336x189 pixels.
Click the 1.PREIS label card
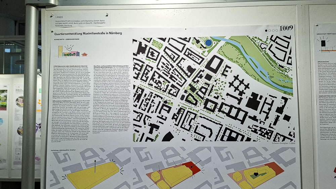pyautogui.click(x=81, y=20)
